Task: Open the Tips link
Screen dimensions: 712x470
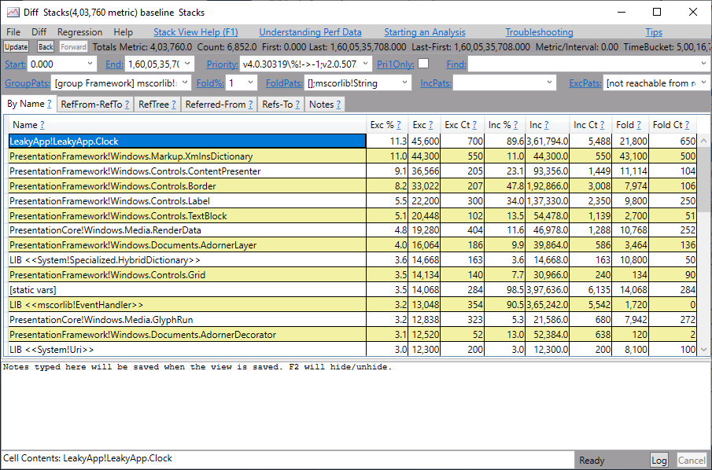Action: (654, 32)
